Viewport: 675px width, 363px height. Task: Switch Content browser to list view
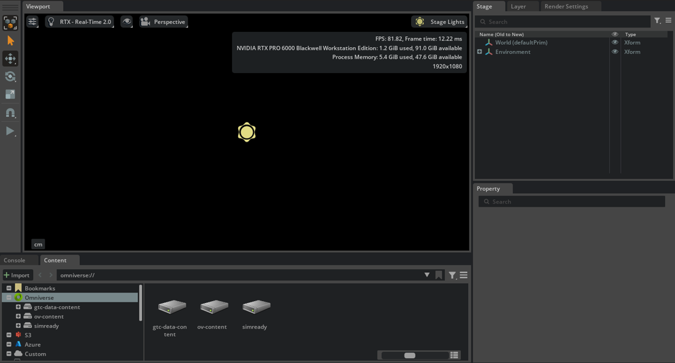(x=454, y=355)
